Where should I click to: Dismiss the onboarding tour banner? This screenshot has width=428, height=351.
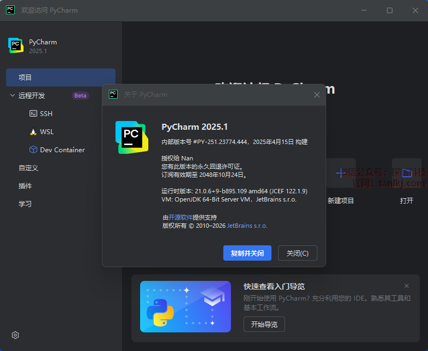[407, 286]
